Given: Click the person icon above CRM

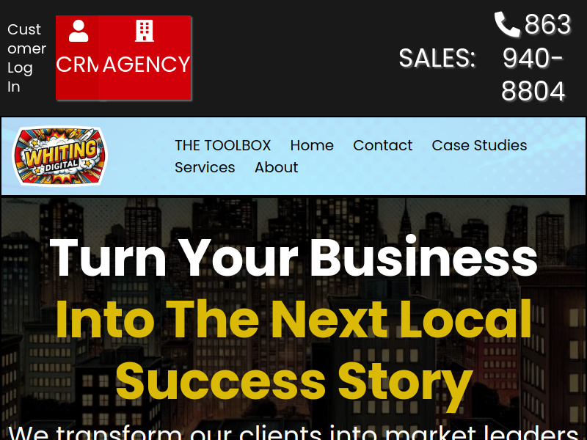Looking at the screenshot, I should click(79, 31).
